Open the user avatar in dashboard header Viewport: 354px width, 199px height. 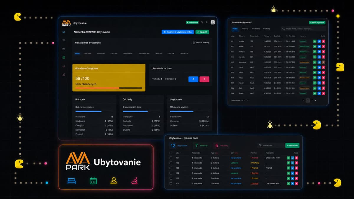point(212,22)
